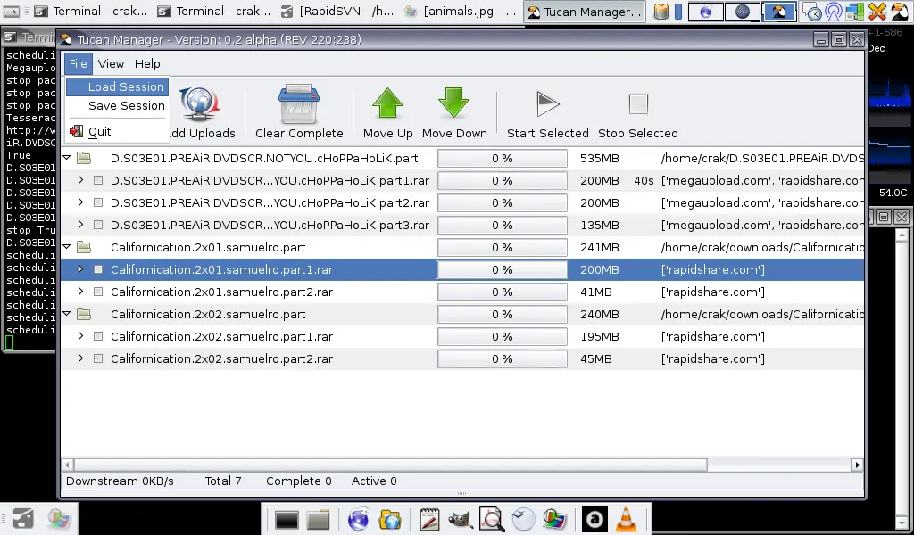Click the Tucan Manager taskbar button
Viewport: 914px width, 535px height.
[584, 11]
